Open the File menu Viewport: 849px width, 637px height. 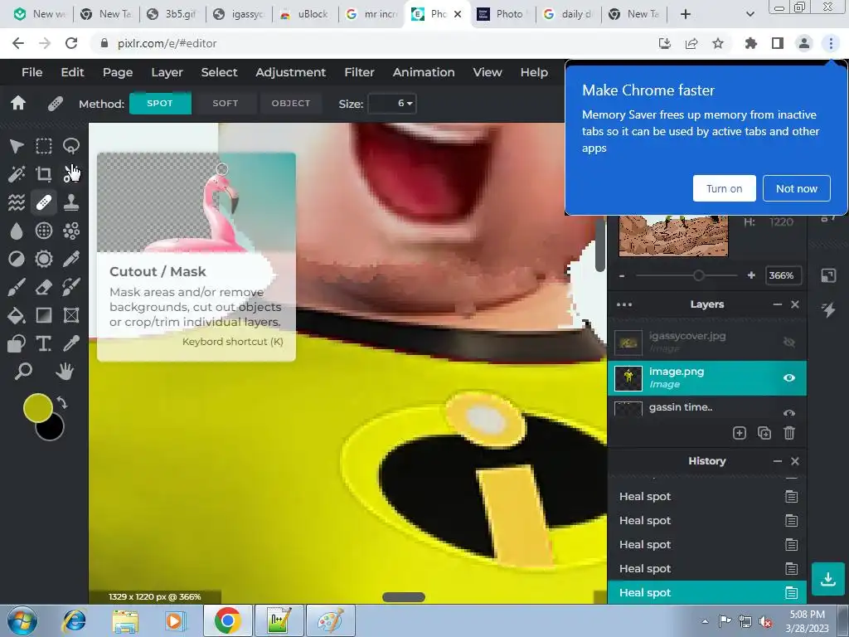click(32, 72)
